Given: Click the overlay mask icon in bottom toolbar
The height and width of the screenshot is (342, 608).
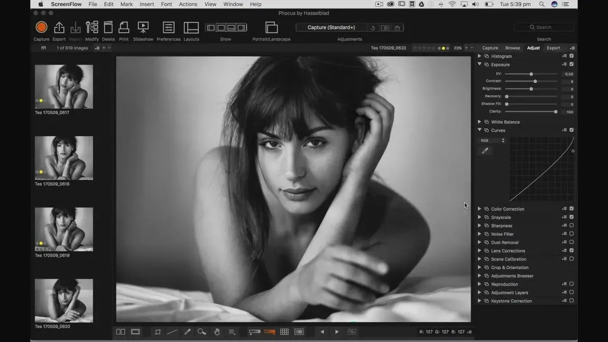Looking at the screenshot, I should click(x=299, y=332).
